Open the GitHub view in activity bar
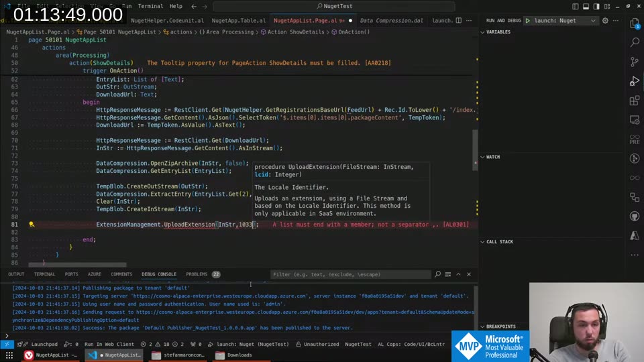The width and height of the screenshot is (644, 362). (x=635, y=217)
